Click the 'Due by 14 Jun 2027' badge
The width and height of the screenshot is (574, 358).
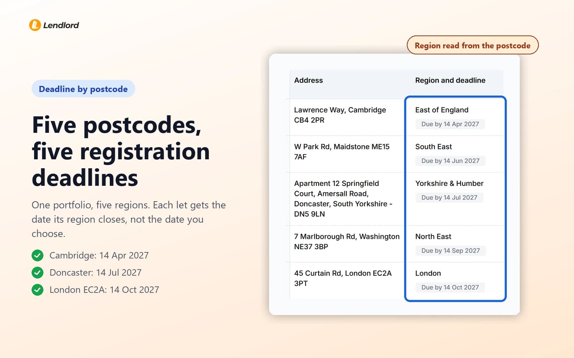point(451,161)
